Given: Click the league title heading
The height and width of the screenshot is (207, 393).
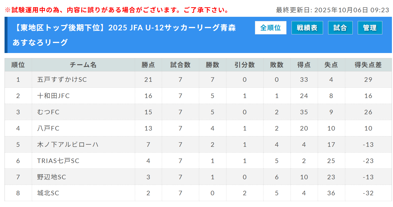Looking at the screenshot, I should [124, 35].
